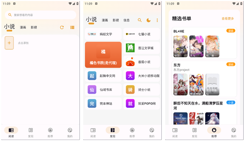
Task: Select the 信息 tab
Action: point(127,20)
